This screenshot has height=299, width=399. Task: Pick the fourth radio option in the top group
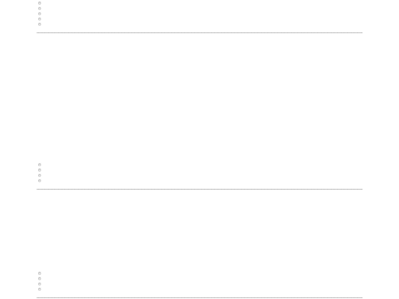(x=40, y=19)
